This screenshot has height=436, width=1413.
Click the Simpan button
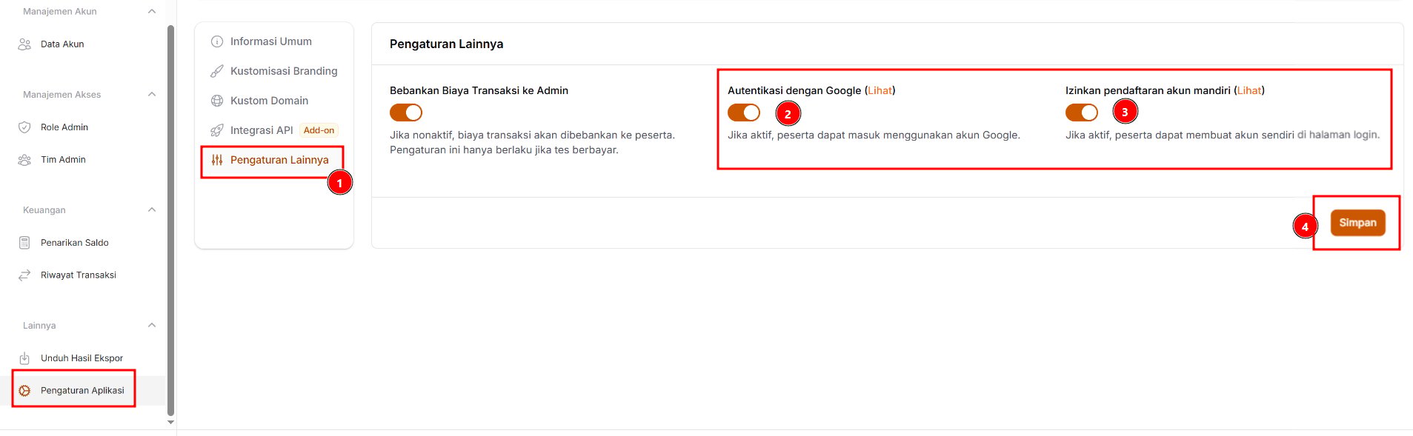tap(1357, 223)
